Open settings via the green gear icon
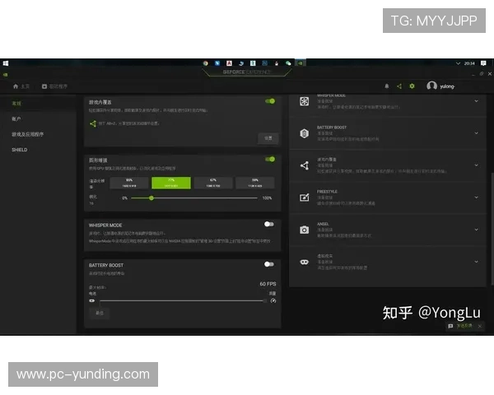This screenshot has width=494, height=395. click(x=412, y=86)
